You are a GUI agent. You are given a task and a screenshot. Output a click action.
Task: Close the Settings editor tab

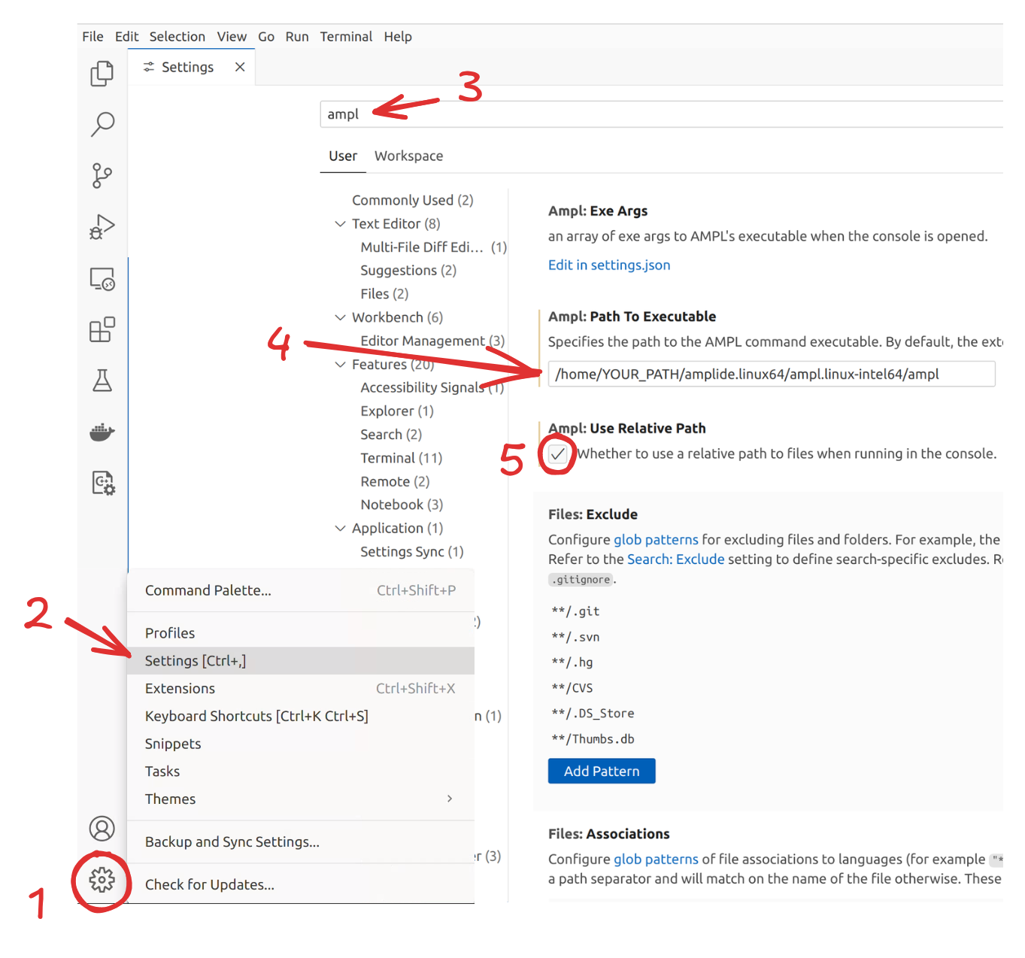point(240,67)
